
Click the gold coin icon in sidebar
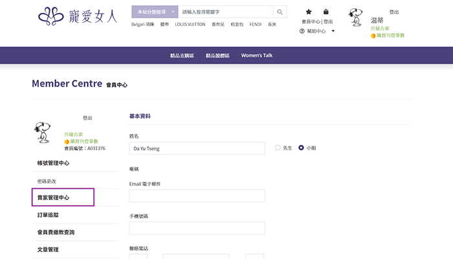(67, 141)
